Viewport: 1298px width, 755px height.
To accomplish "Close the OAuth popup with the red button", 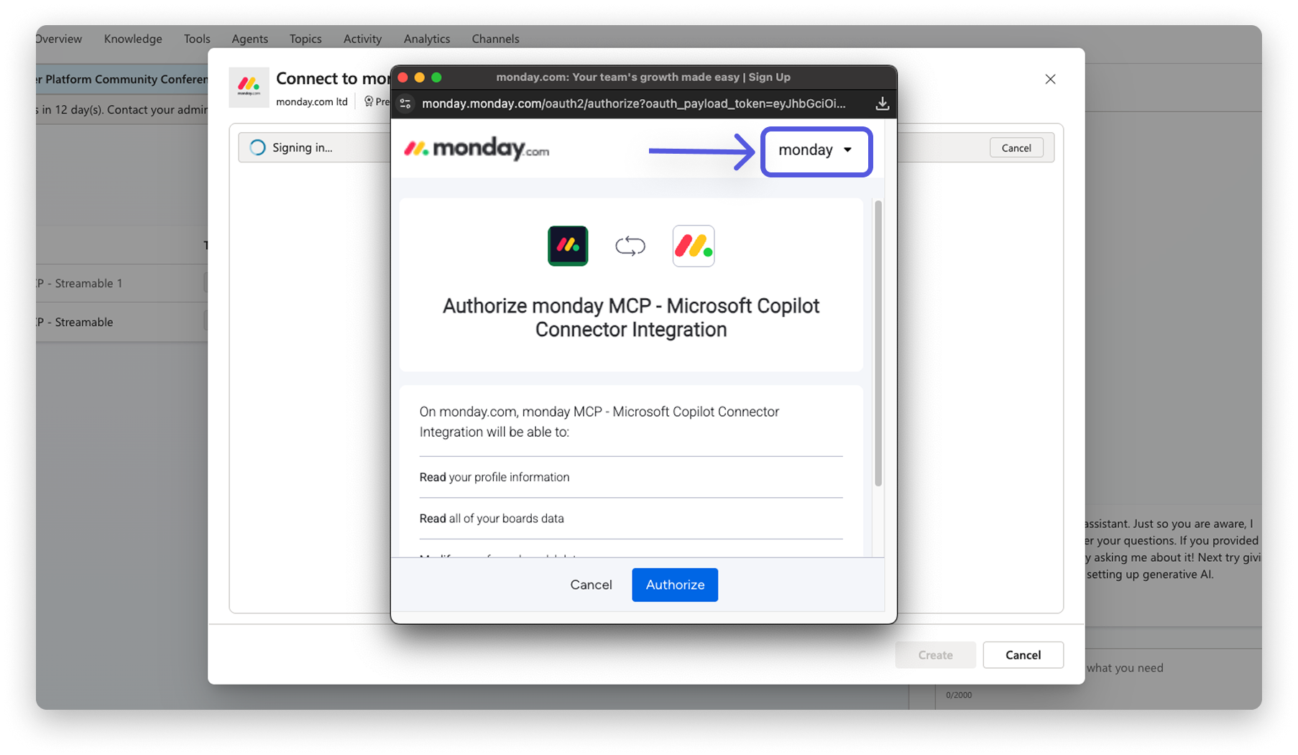I will 402,78.
